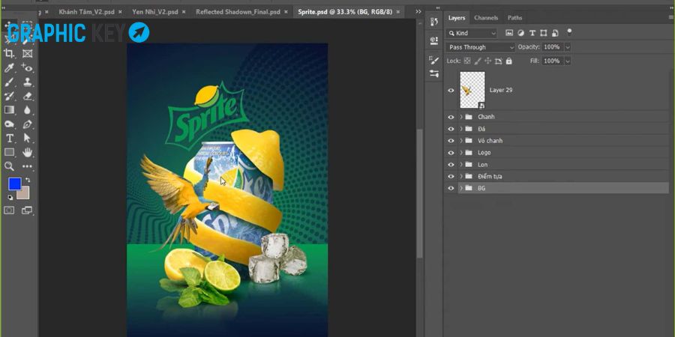Image resolution: width=675 pixels, height=337 pixels.
Task: Filter layers by shape layers
Action: tap(543, 33)
